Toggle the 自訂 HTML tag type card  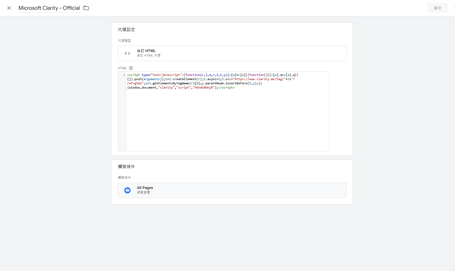232,53
